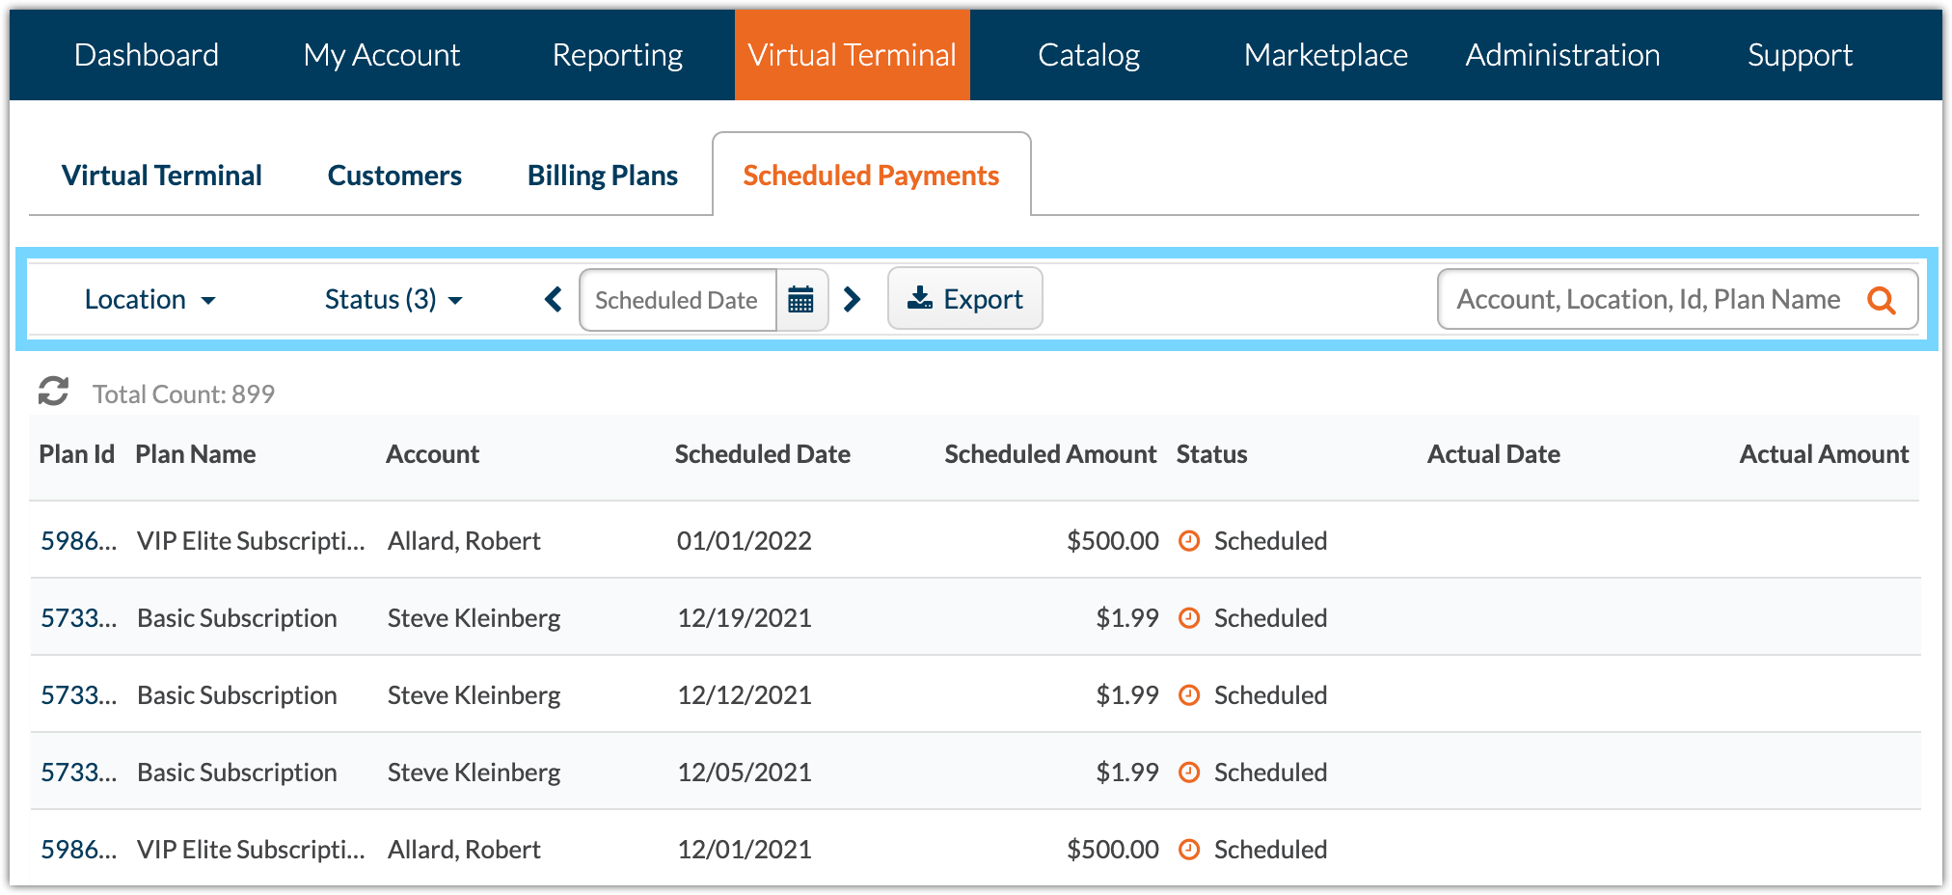1952x895 pixels.
Task: Open the Administration menu
Action: [x=1562, y=55]
